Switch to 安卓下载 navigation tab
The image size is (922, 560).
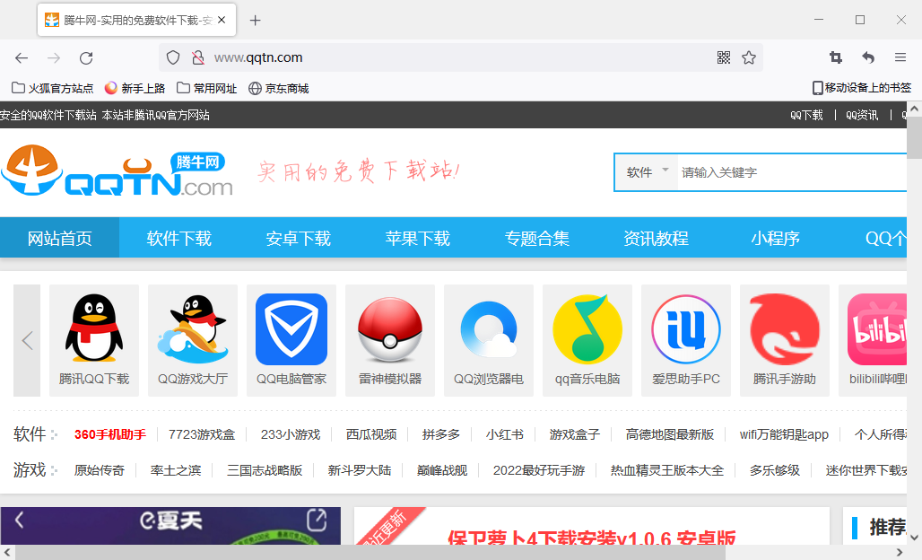coord(299,238)
